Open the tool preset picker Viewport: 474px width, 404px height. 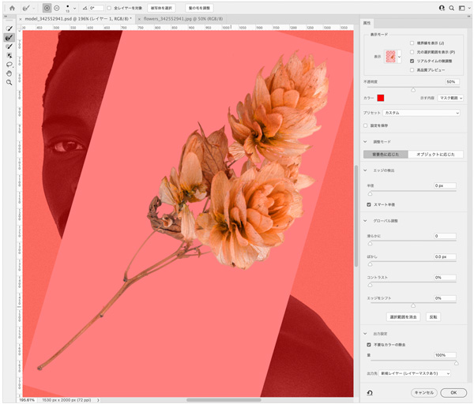click(x=29, y=8)
